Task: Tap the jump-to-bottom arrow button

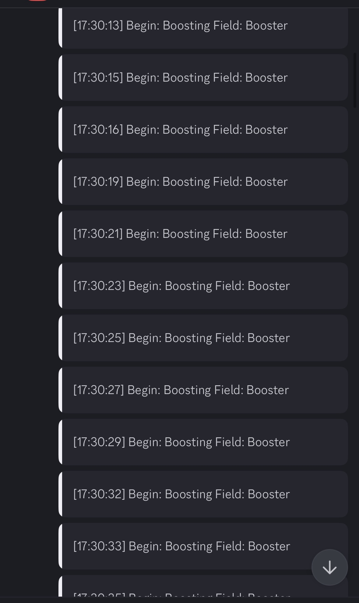Action: click(329, 567)
